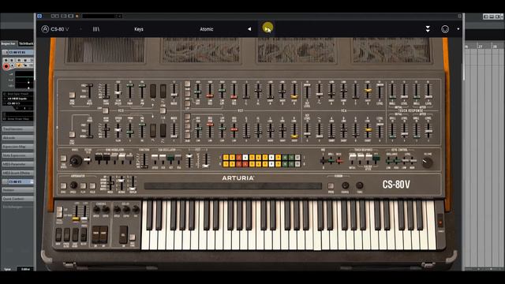Enable the red record button in Inspector
The image size is (505, 284).
pyautogui.click(x=6, y=66)
